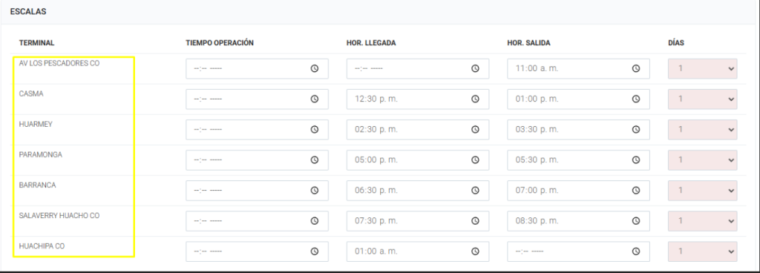Open clock picker for AV LOS PESCADORES departure time
The width and height of the screenshot is (760, 273).
(x=636, y=69)
